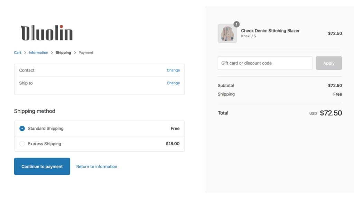This screenshot has width=354, height=199.
Task: Click the $18.00 express shipping price
Action: pos(173,144)
